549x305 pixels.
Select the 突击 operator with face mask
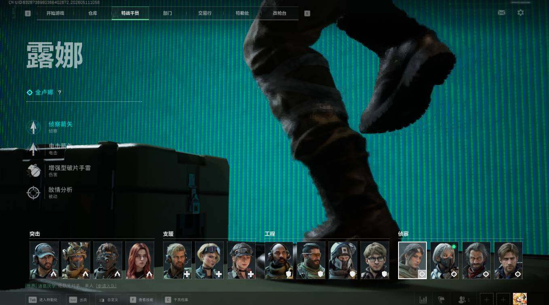point(108,260)
